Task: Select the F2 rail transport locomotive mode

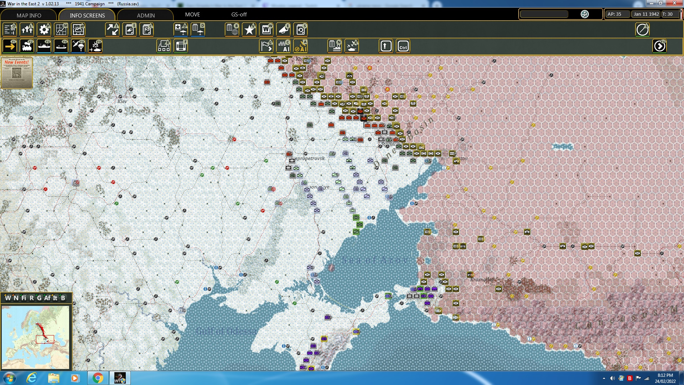Action: (27, 46)
